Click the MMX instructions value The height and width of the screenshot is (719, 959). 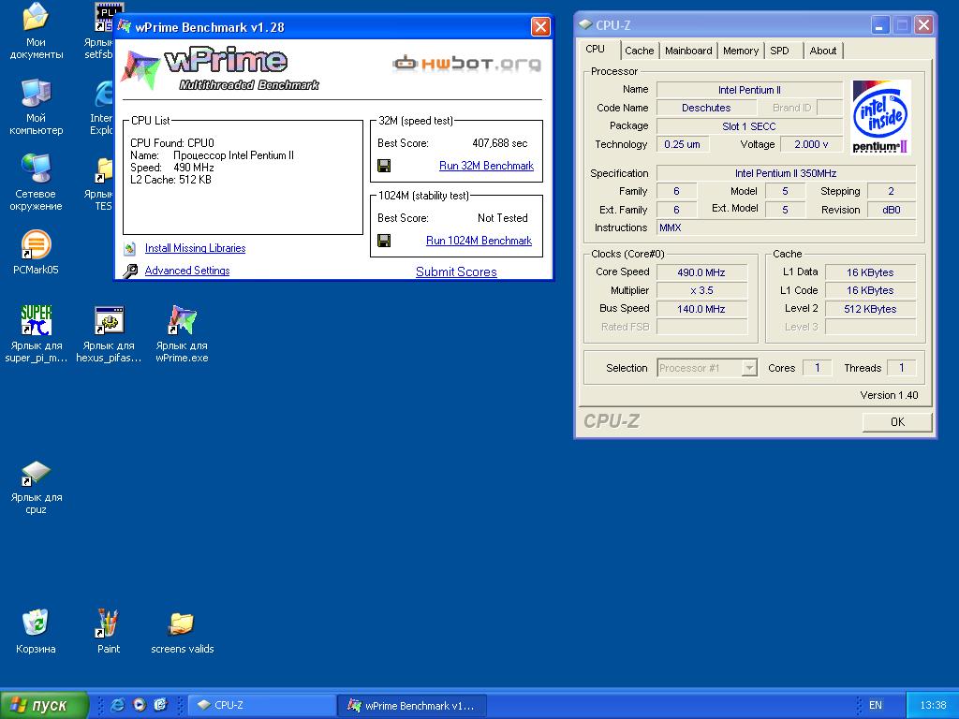point(786,227)
